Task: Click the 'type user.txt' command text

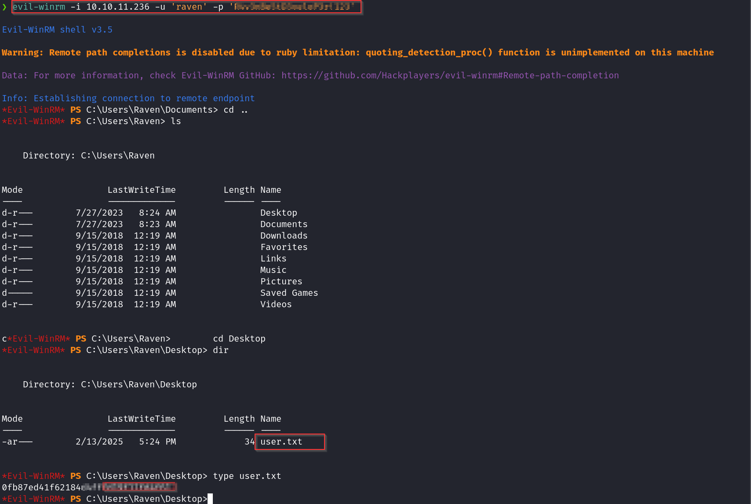Action: coord(247,476)
